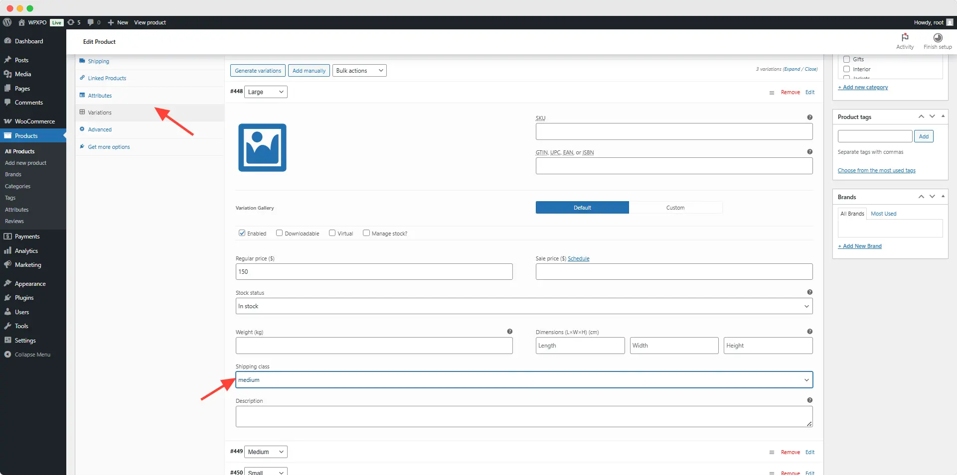
Task: Check the Virtual checkbox
Action: [x=332, y=233]
